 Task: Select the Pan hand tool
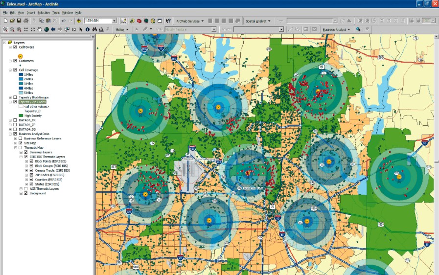pos(40,29)
